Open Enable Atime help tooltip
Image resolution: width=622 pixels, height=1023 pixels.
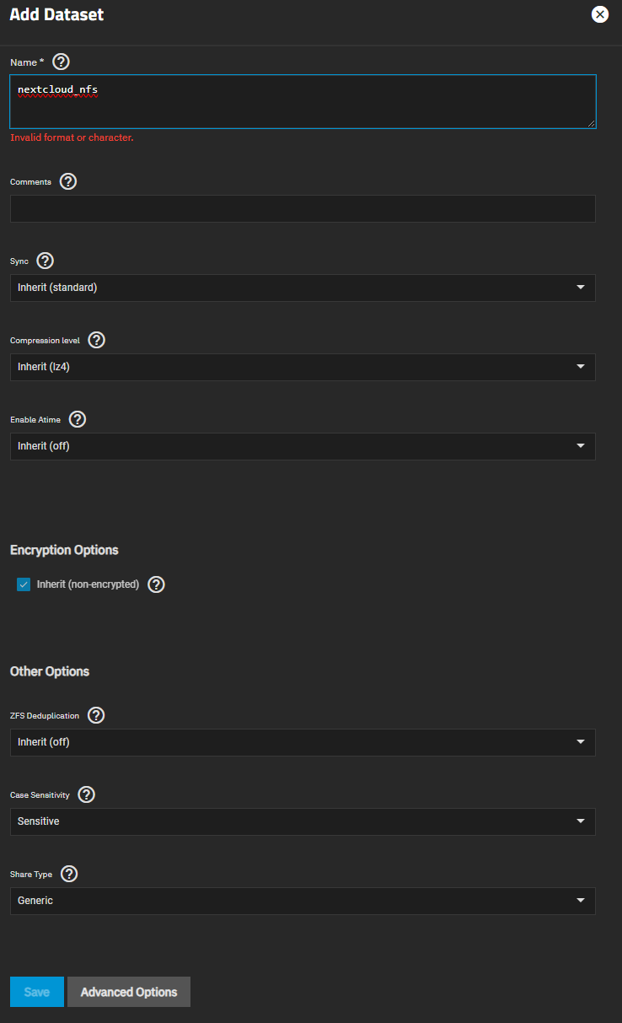tap(78, 419)
